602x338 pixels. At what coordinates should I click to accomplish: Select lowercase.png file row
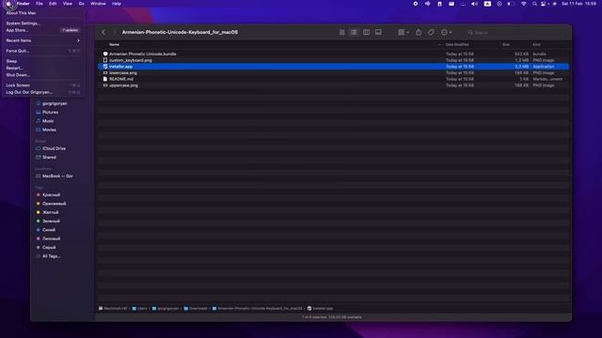(333, 73)
